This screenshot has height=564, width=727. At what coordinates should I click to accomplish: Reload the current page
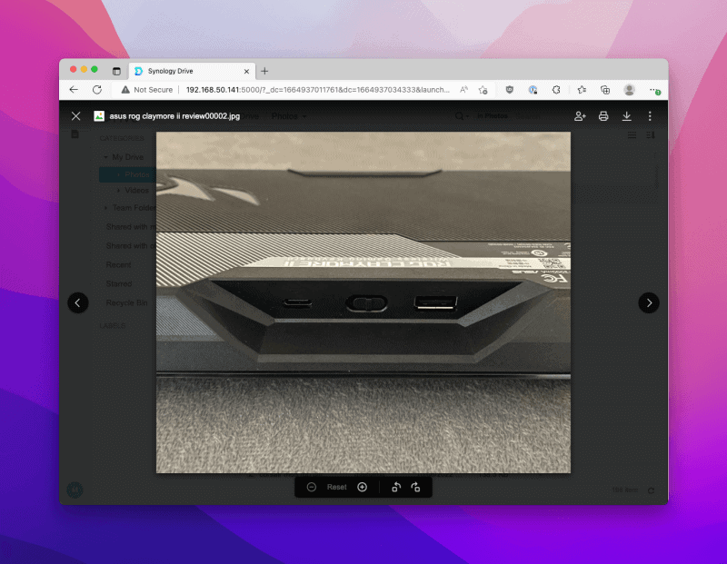(x=97, y=90)
